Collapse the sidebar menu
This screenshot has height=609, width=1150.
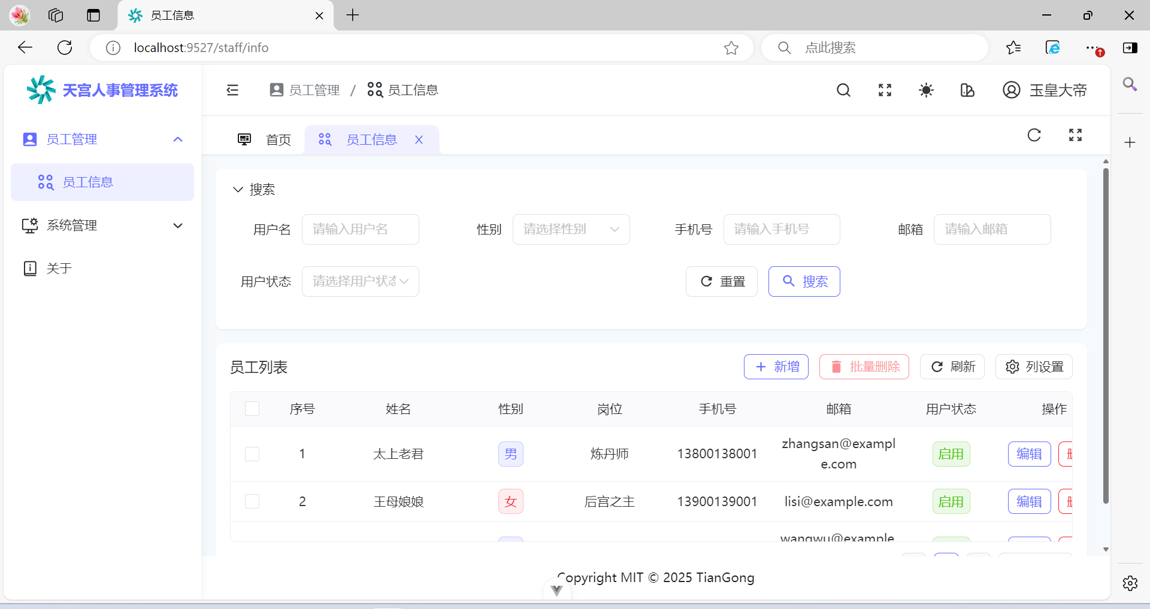(232, 90)
